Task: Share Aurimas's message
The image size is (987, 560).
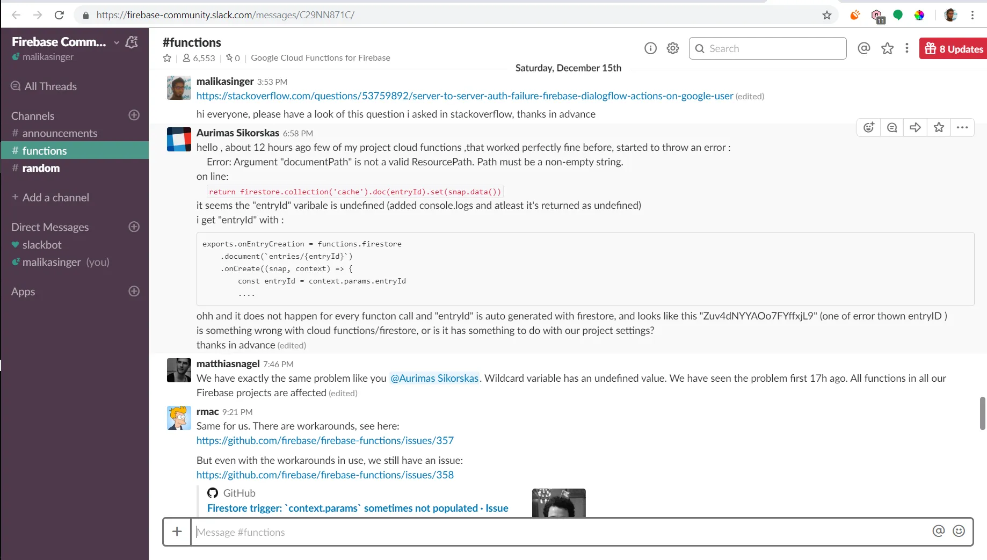Action: (x=916, y=127)
